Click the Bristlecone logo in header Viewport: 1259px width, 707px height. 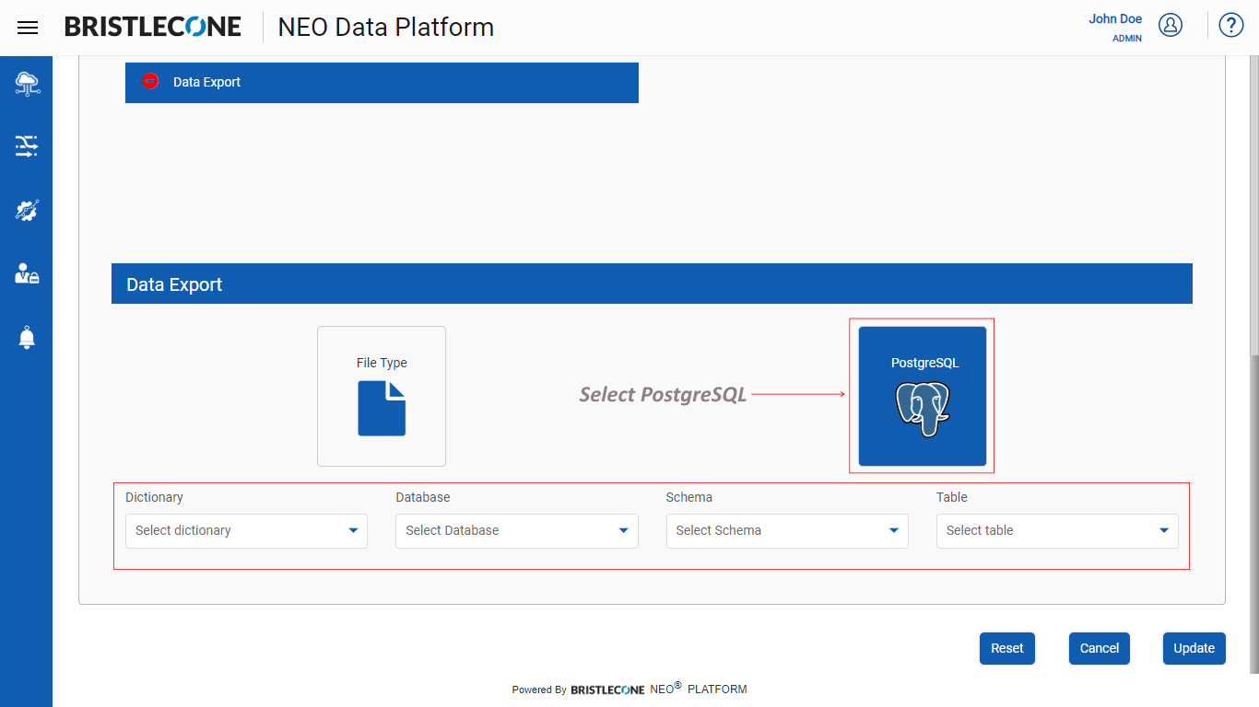coord(153,27)
